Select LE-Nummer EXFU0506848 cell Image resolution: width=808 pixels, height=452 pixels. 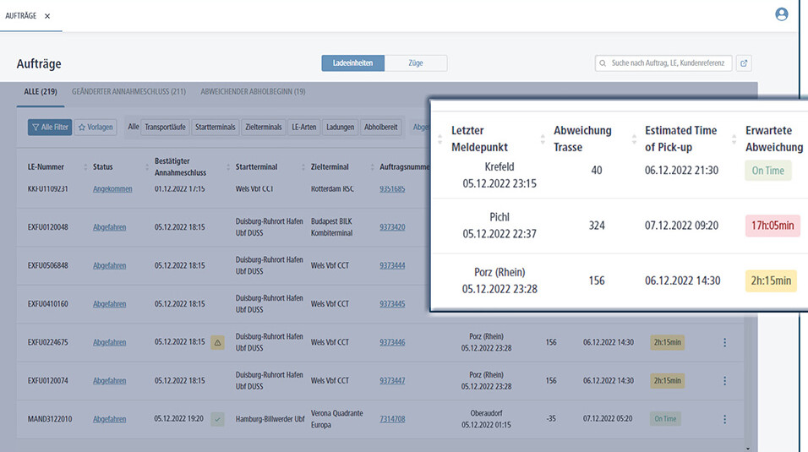point(48,265)
